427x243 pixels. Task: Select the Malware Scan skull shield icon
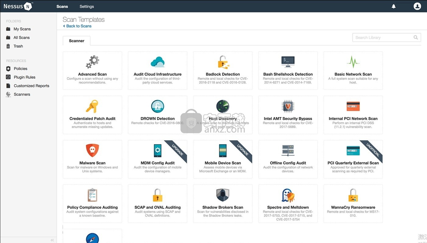(x=92, y=151)
